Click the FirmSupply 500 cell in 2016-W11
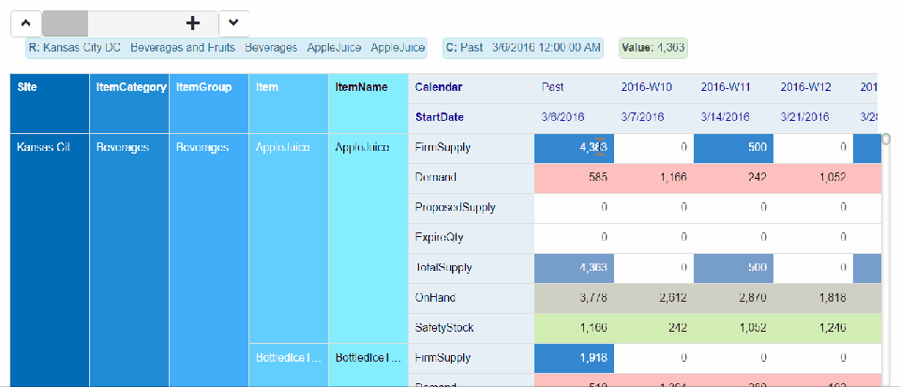This screenshot has width=900, height=387. 733,148
